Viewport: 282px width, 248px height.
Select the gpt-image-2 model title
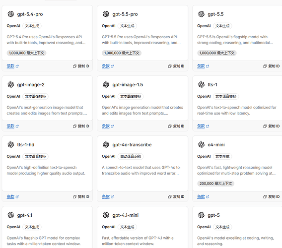[x=31, y=85]
